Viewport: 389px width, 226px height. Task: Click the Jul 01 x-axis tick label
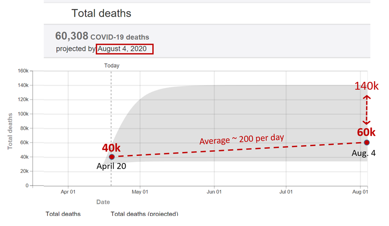[286, 192]
